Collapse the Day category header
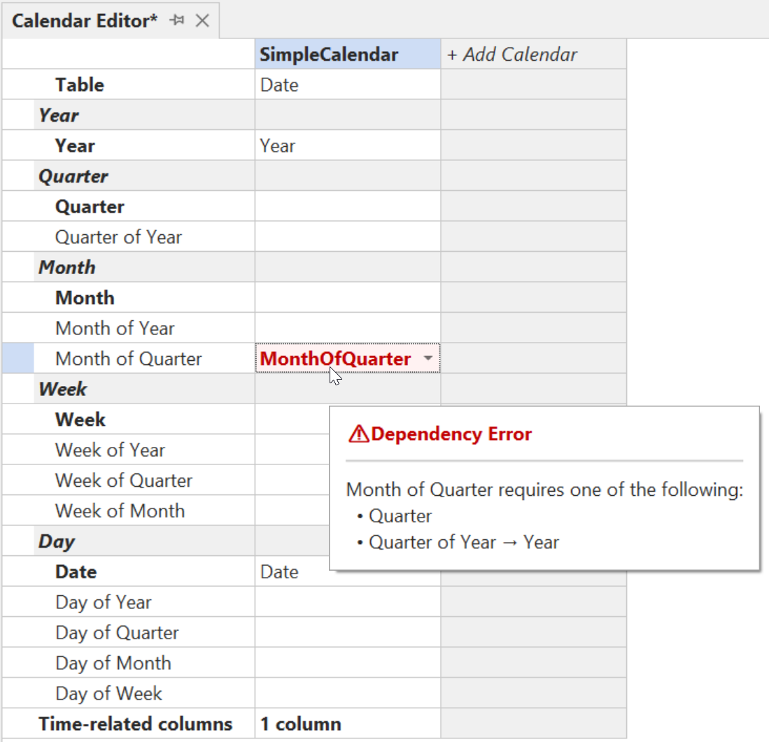769x742 pixels. (57, 542)
